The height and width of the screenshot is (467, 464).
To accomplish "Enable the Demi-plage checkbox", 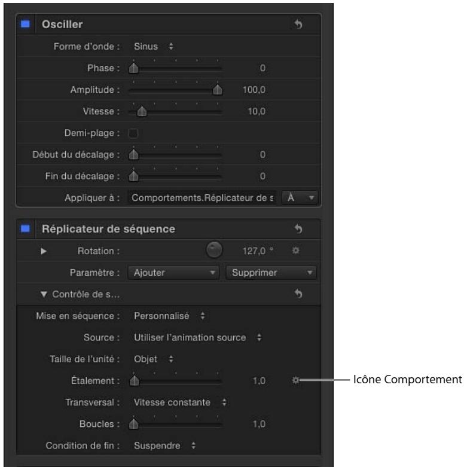I will [x=133, y=133].
